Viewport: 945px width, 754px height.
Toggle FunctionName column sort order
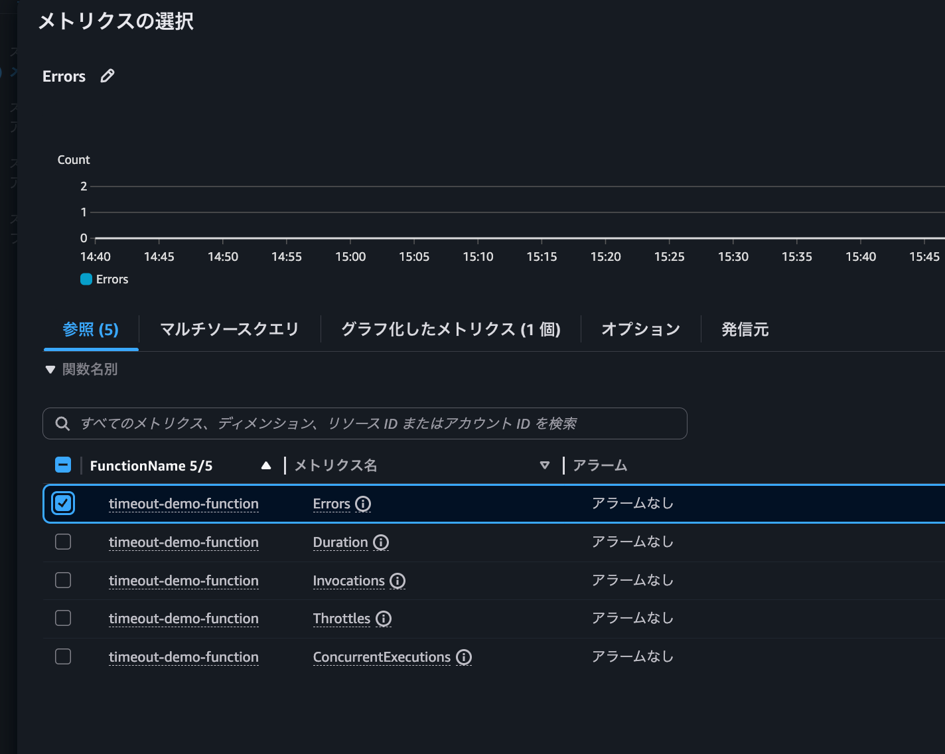click(x=265, y=465)
